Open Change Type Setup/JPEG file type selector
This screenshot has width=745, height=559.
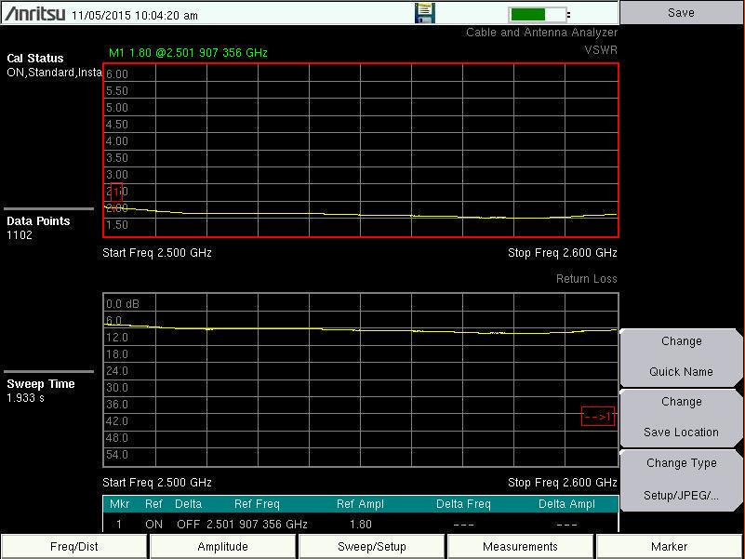pos(681,479)
